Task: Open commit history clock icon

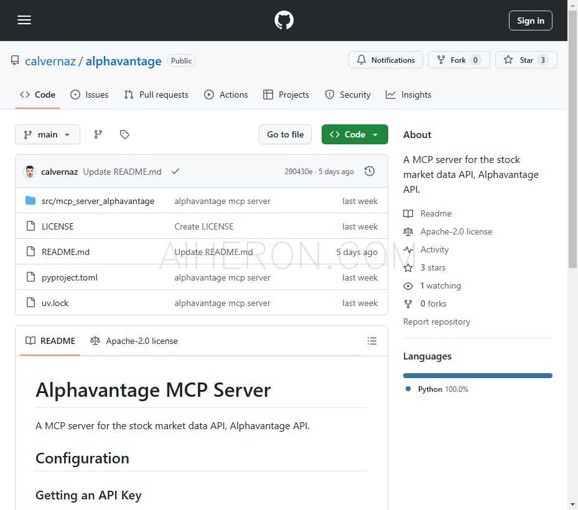Action: point(370,172)
